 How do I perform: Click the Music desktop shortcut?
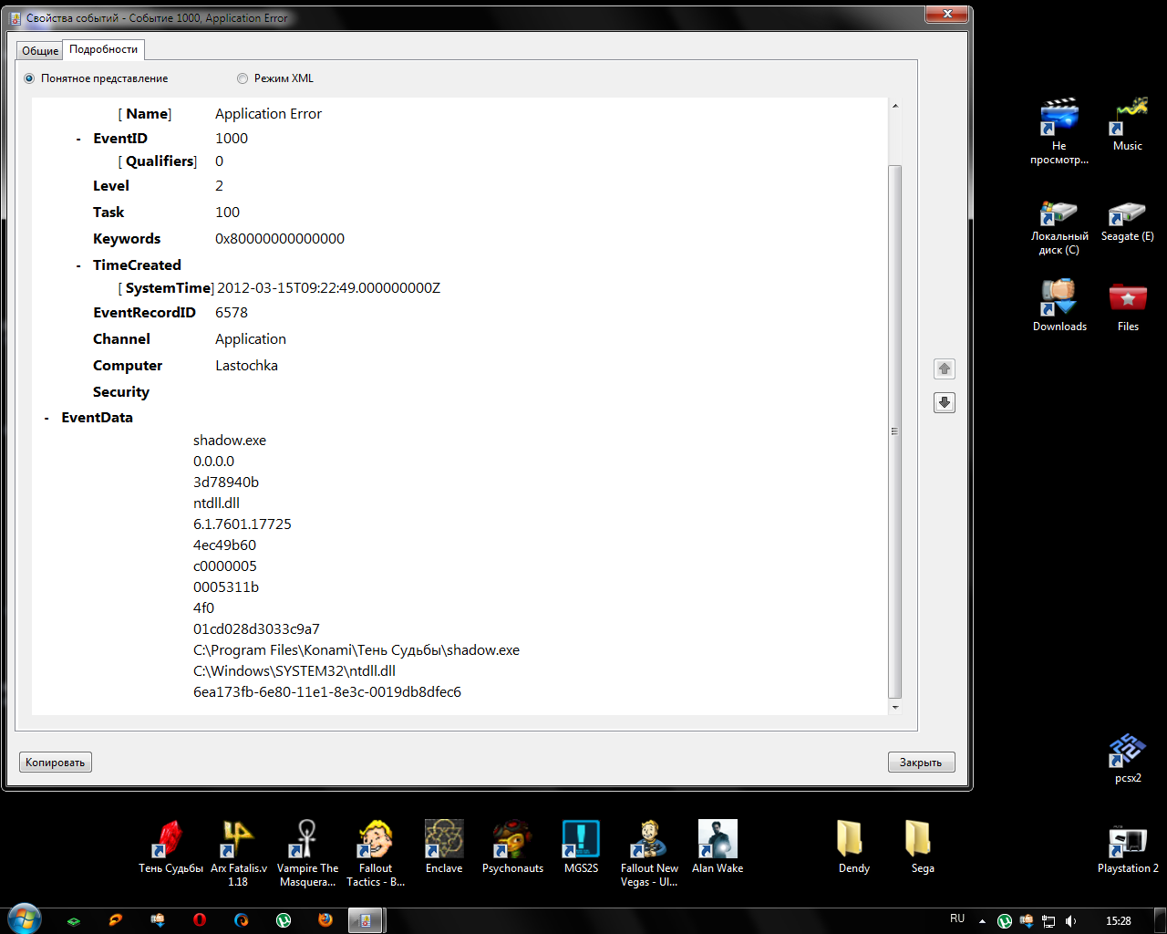point(1128,125)
